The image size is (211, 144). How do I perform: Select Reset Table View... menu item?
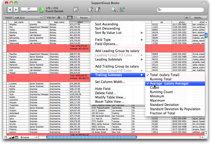click(118, 102)
